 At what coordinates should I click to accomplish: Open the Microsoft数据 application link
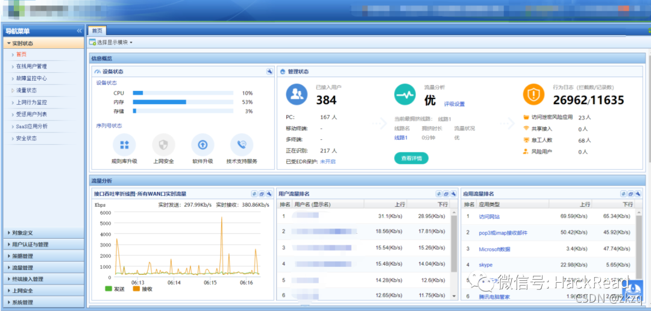click(x=494, y=249)
